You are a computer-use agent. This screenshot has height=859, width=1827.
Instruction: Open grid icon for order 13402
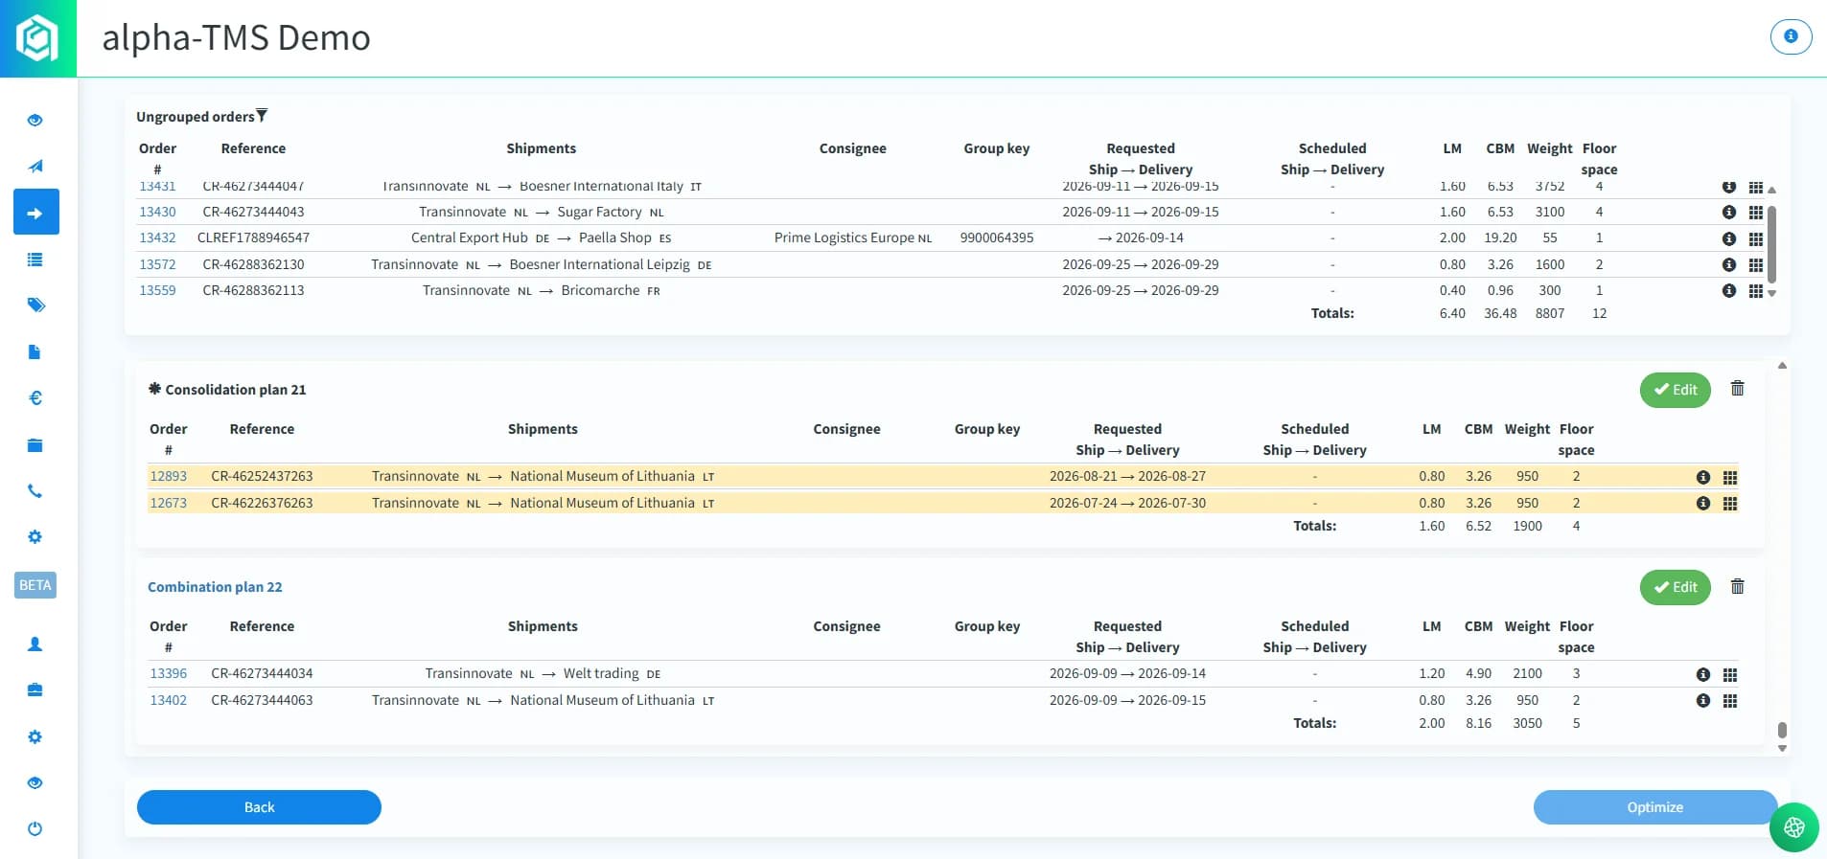[1730, 701]
